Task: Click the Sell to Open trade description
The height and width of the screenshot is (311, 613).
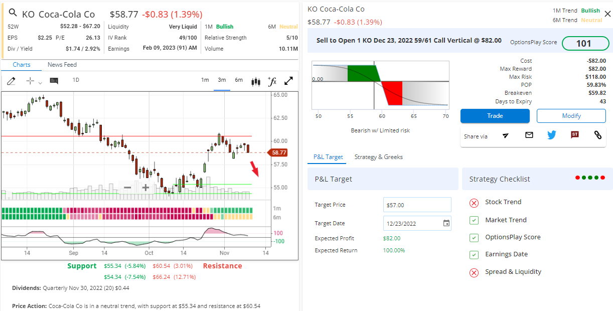Action: [x=409, y=41]
